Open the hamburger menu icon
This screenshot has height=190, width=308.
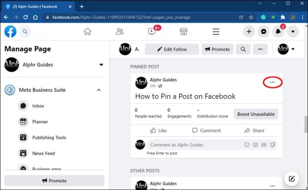[216, 32]
